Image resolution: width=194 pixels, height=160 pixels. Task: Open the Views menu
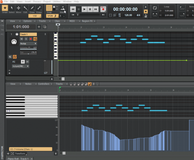point(19,2)
